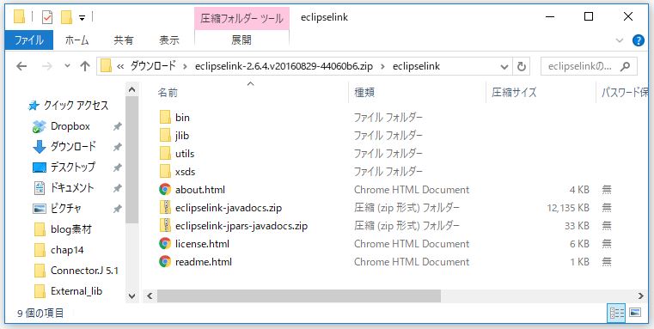Expand address bar history dropdown
Screen dimensions: 654x329
click(504, 66)
